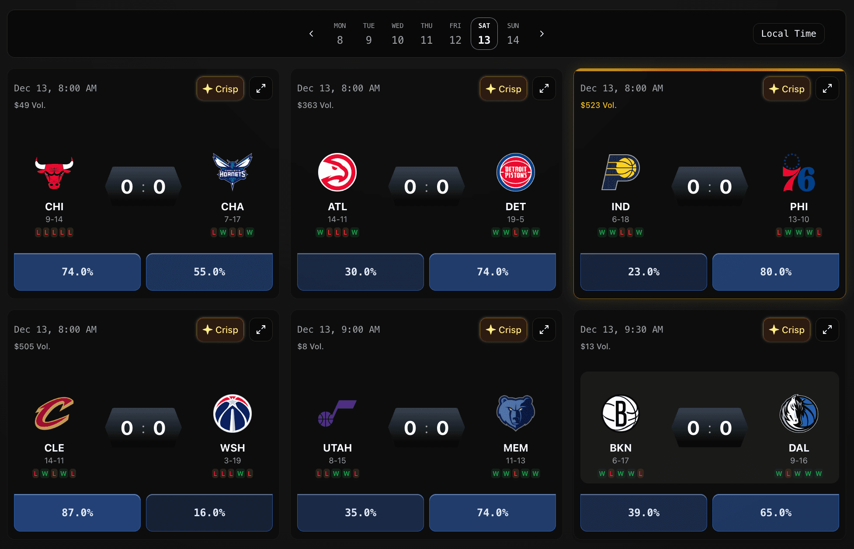Viewport: 854px width, 549px height.
Task: Expand the CHI vs CHA game card
Action: tap(261, 89)
